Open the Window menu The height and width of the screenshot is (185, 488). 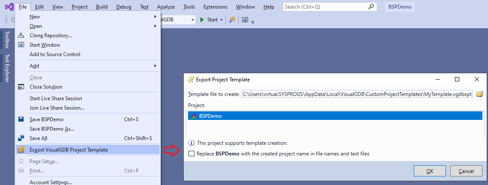(x=245, y=6)
